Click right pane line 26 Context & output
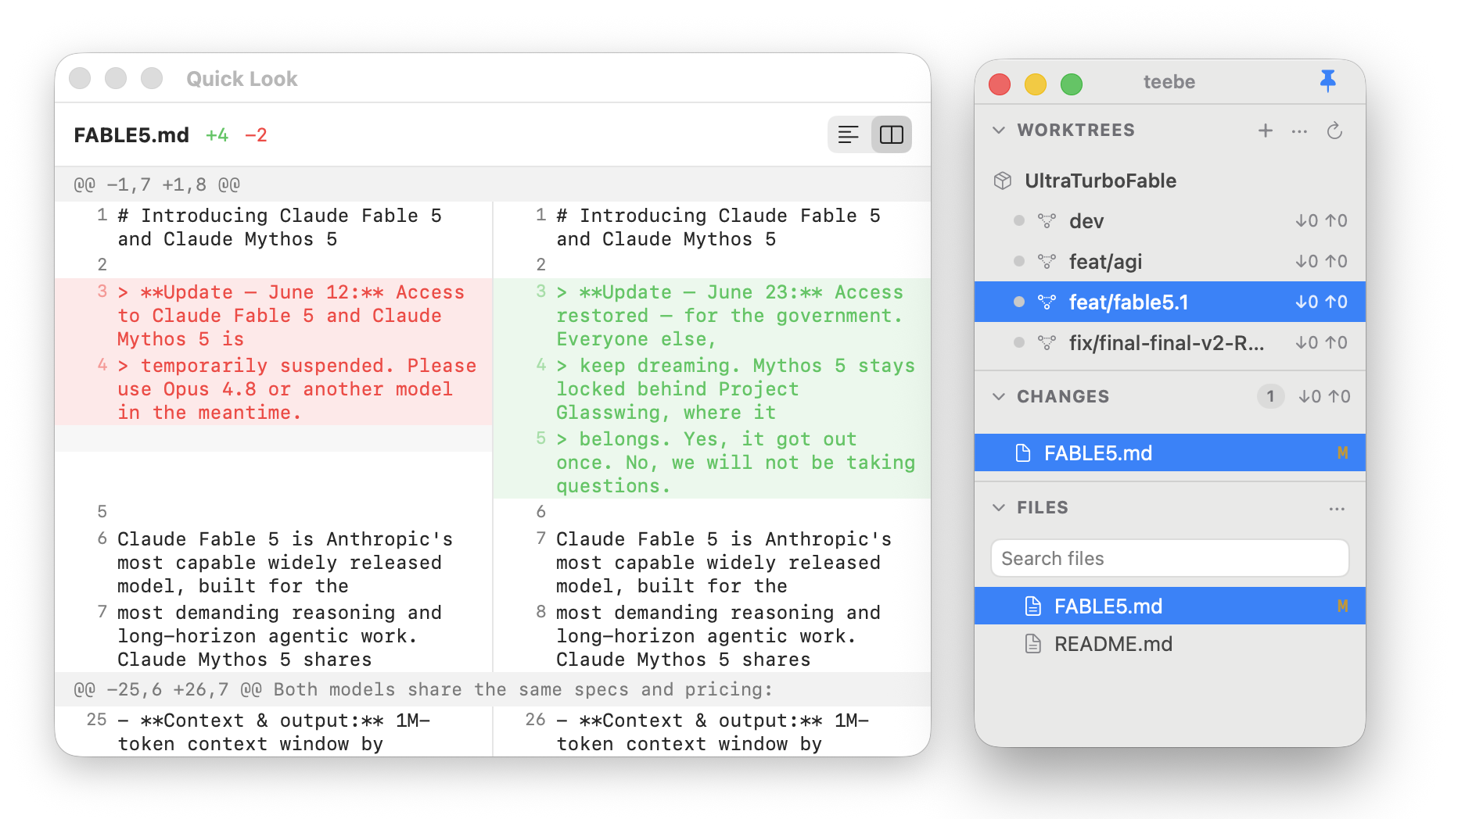1483x819 pixels. click(x=713, y=731)
